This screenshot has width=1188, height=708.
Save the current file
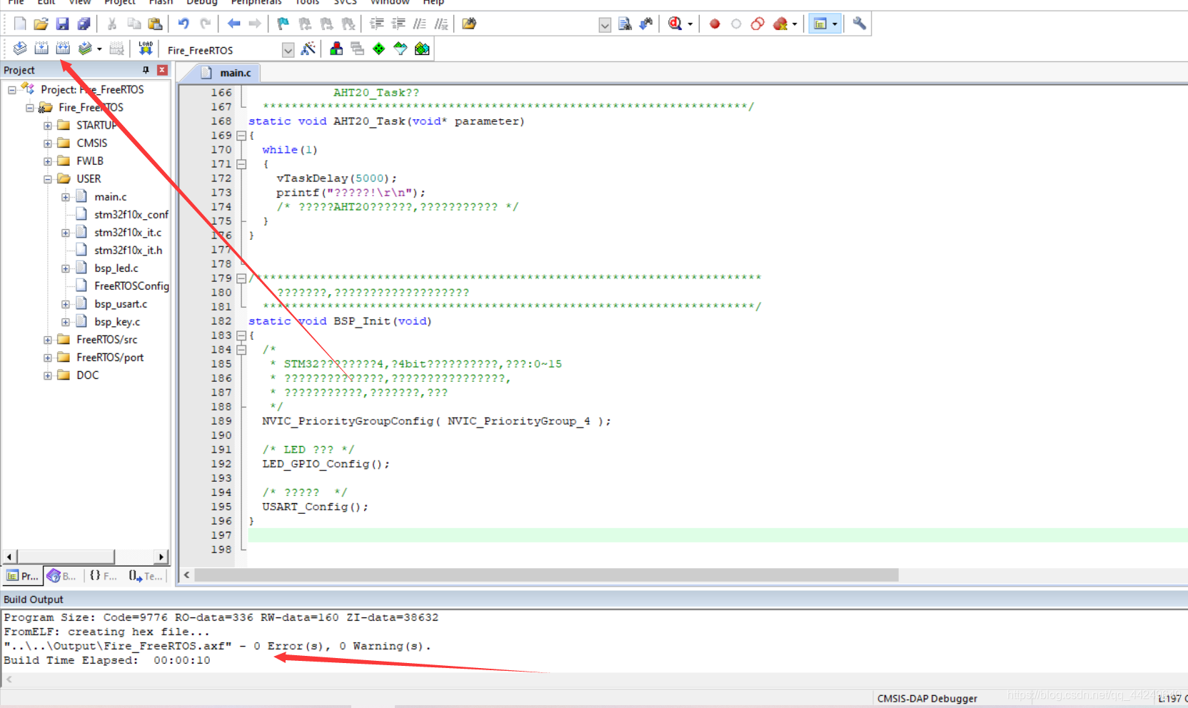tap(62, 24)
